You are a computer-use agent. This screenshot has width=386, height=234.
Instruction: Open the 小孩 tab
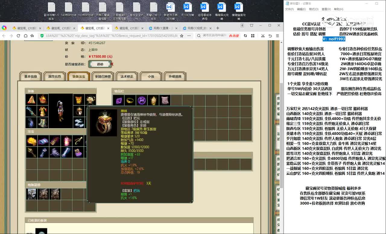(x=151, y=76)
